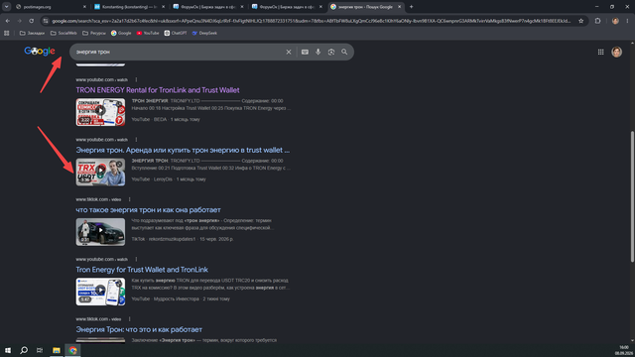The height and width of the screenshot is (357, 635).
Task: Click the page vertical scrollbar thumb
Action: tap(632, 196)
